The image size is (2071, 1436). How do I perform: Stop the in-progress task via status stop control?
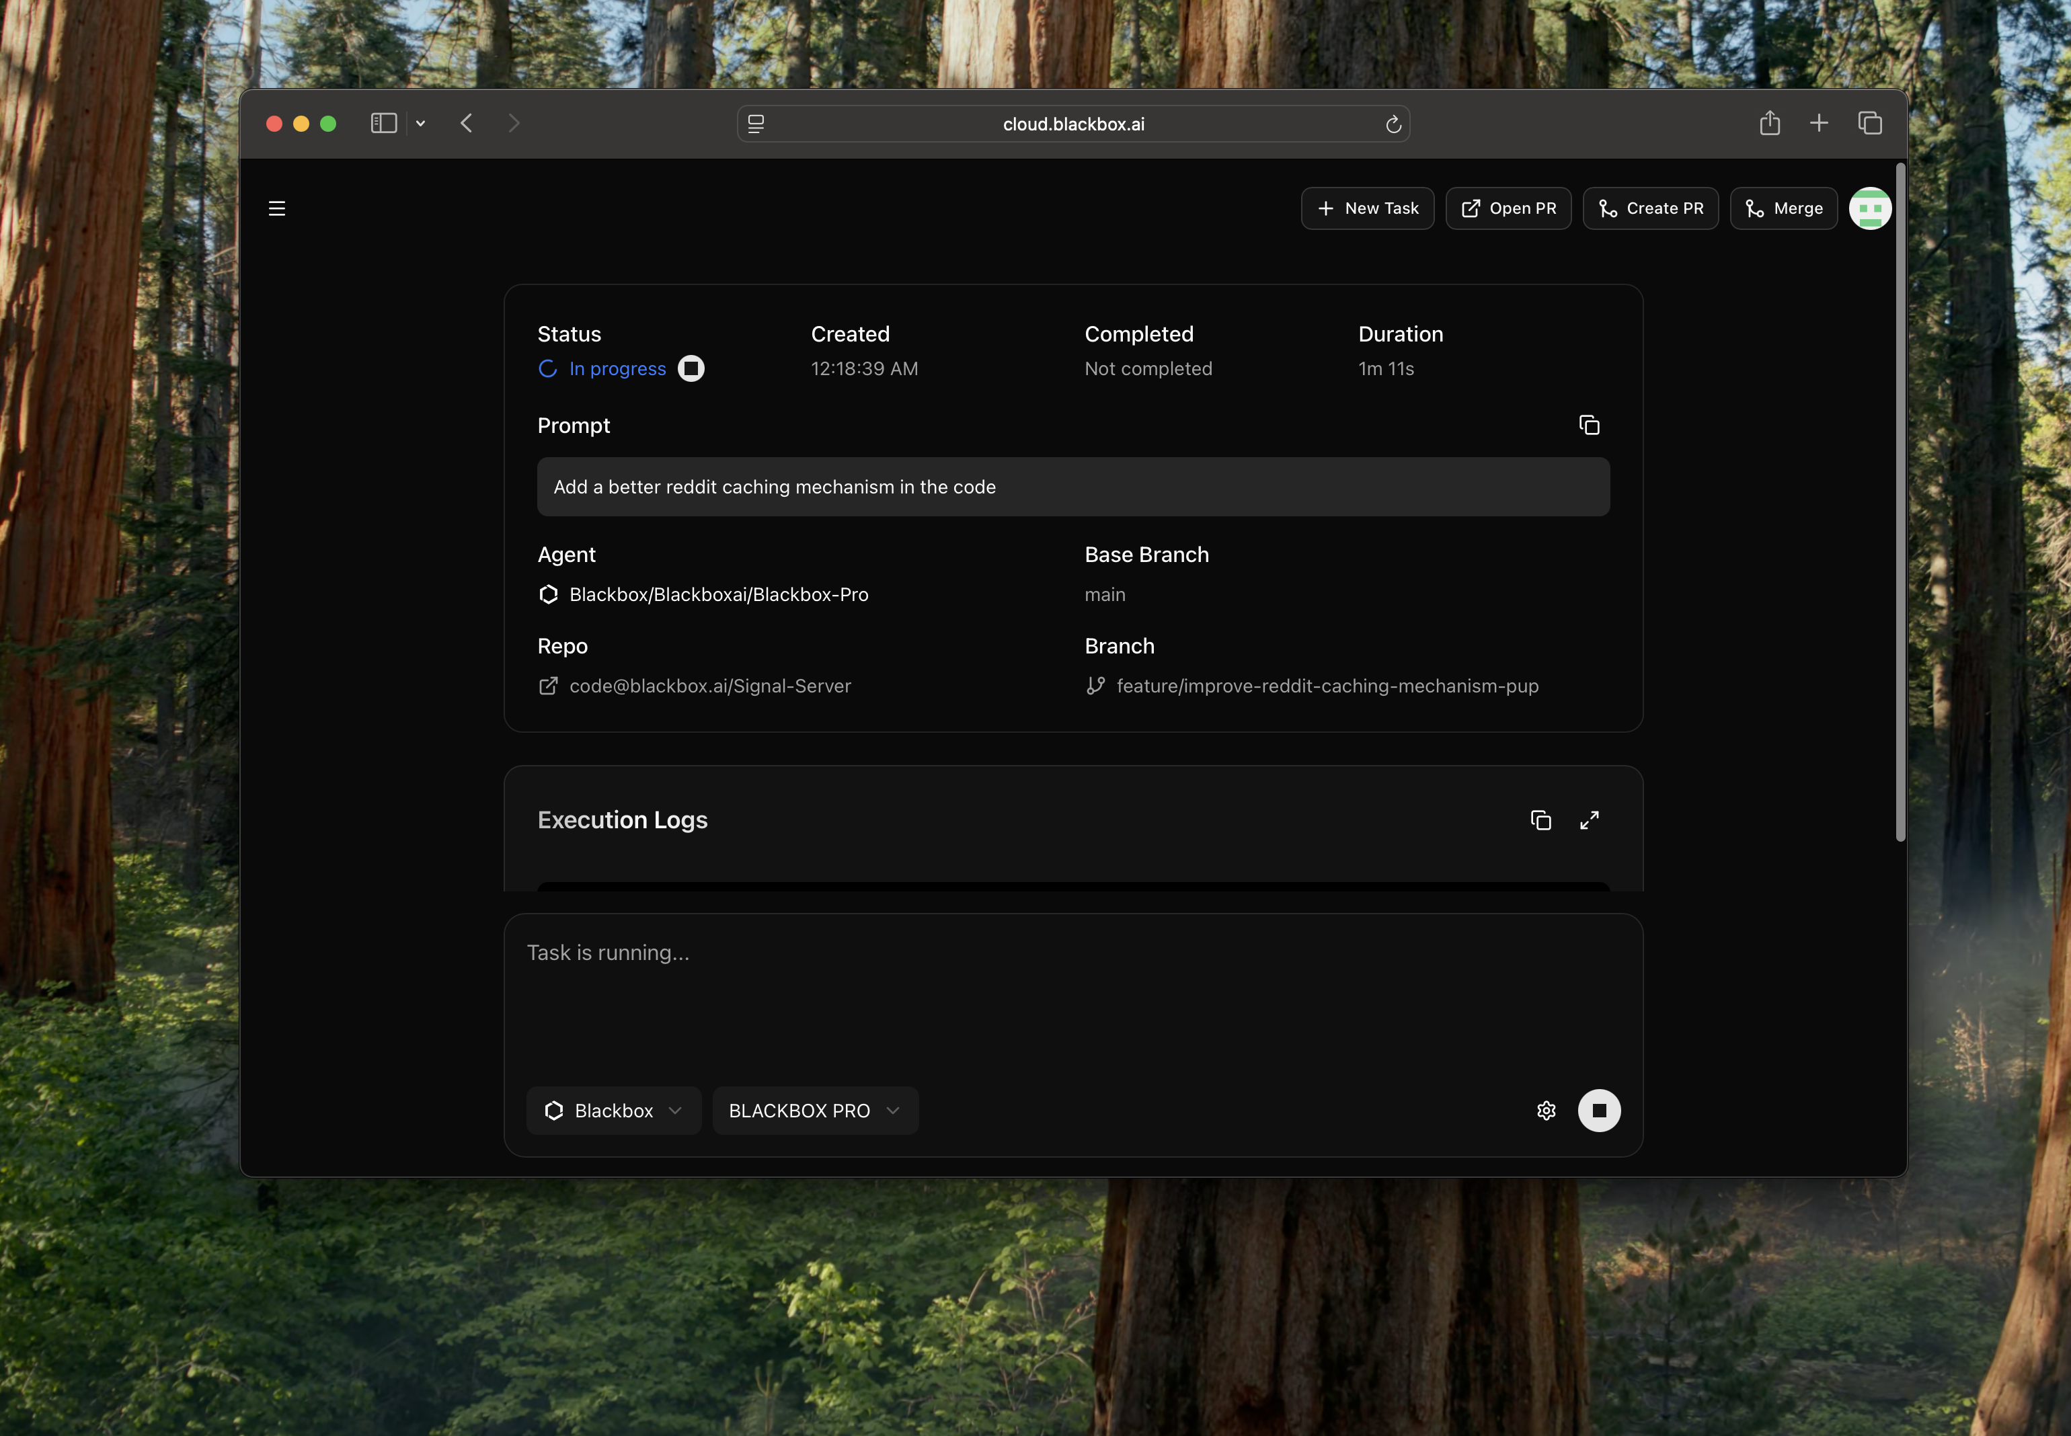(689, 368)
